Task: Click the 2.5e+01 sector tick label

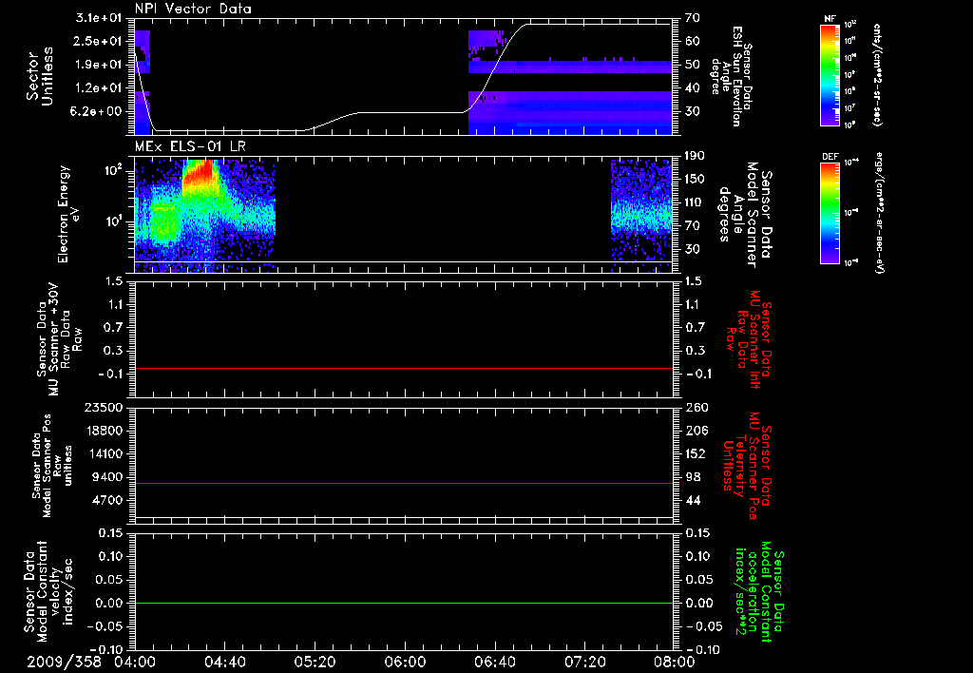Action: [x=100, y=42]
